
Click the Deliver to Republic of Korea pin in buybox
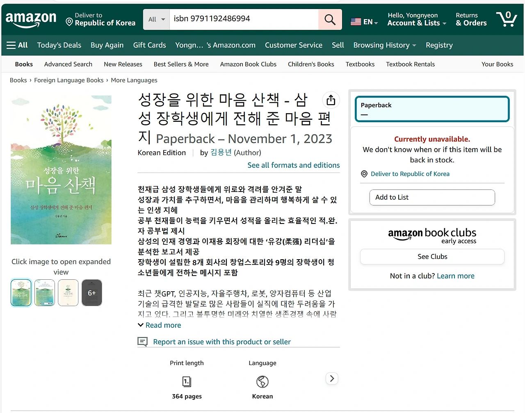[364, 174]
